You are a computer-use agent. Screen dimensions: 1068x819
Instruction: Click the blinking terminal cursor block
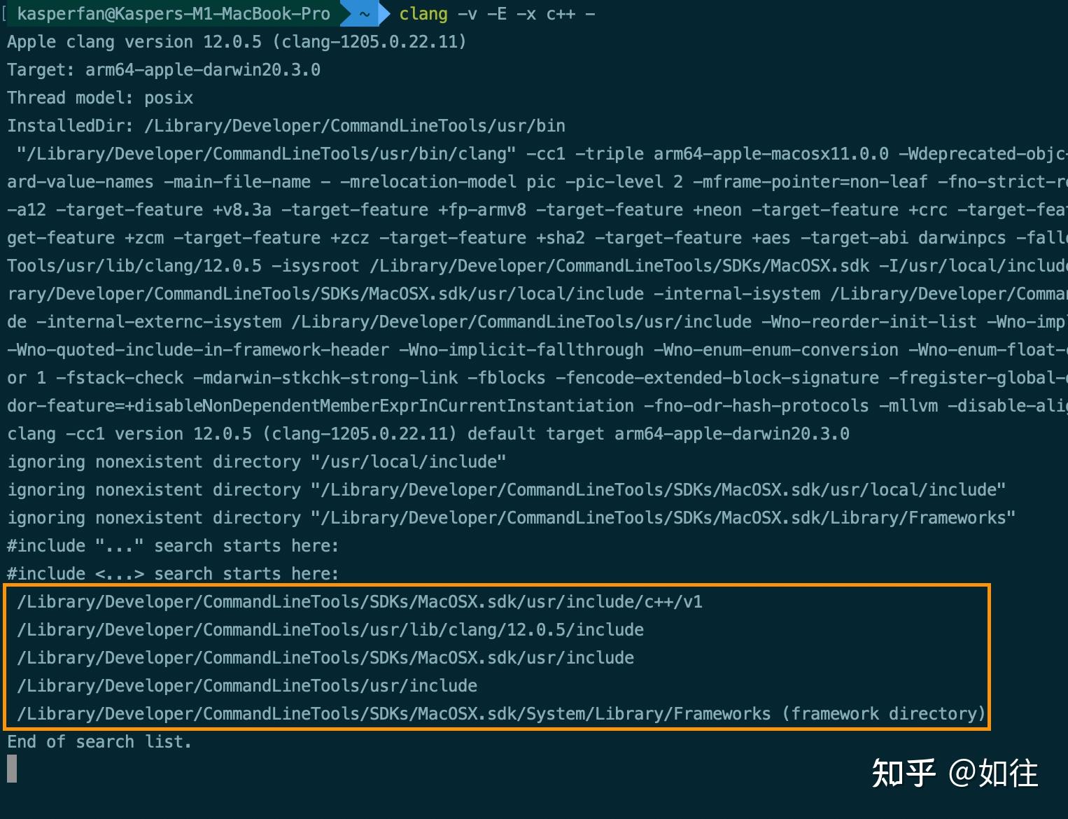coord(10,769)
